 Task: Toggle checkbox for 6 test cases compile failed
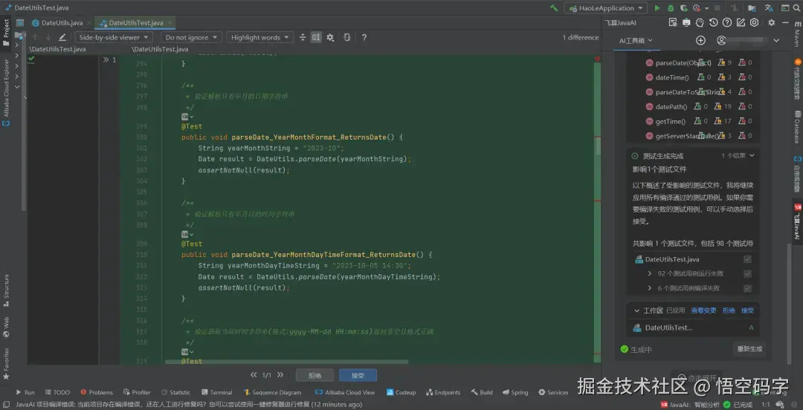coord(747,288)
